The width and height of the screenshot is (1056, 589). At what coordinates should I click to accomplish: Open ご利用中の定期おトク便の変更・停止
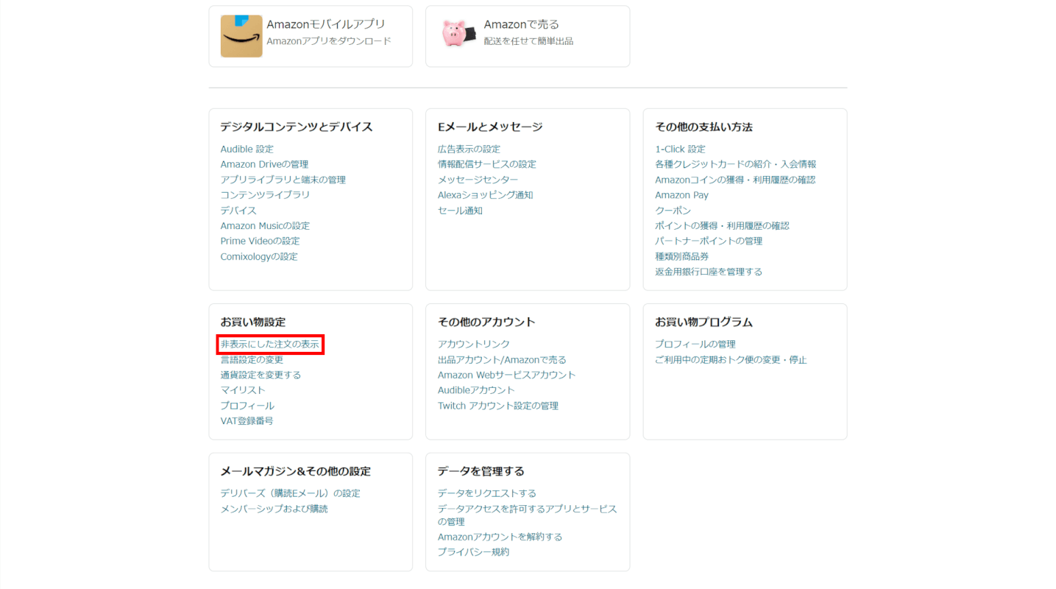tap(731, 360)
